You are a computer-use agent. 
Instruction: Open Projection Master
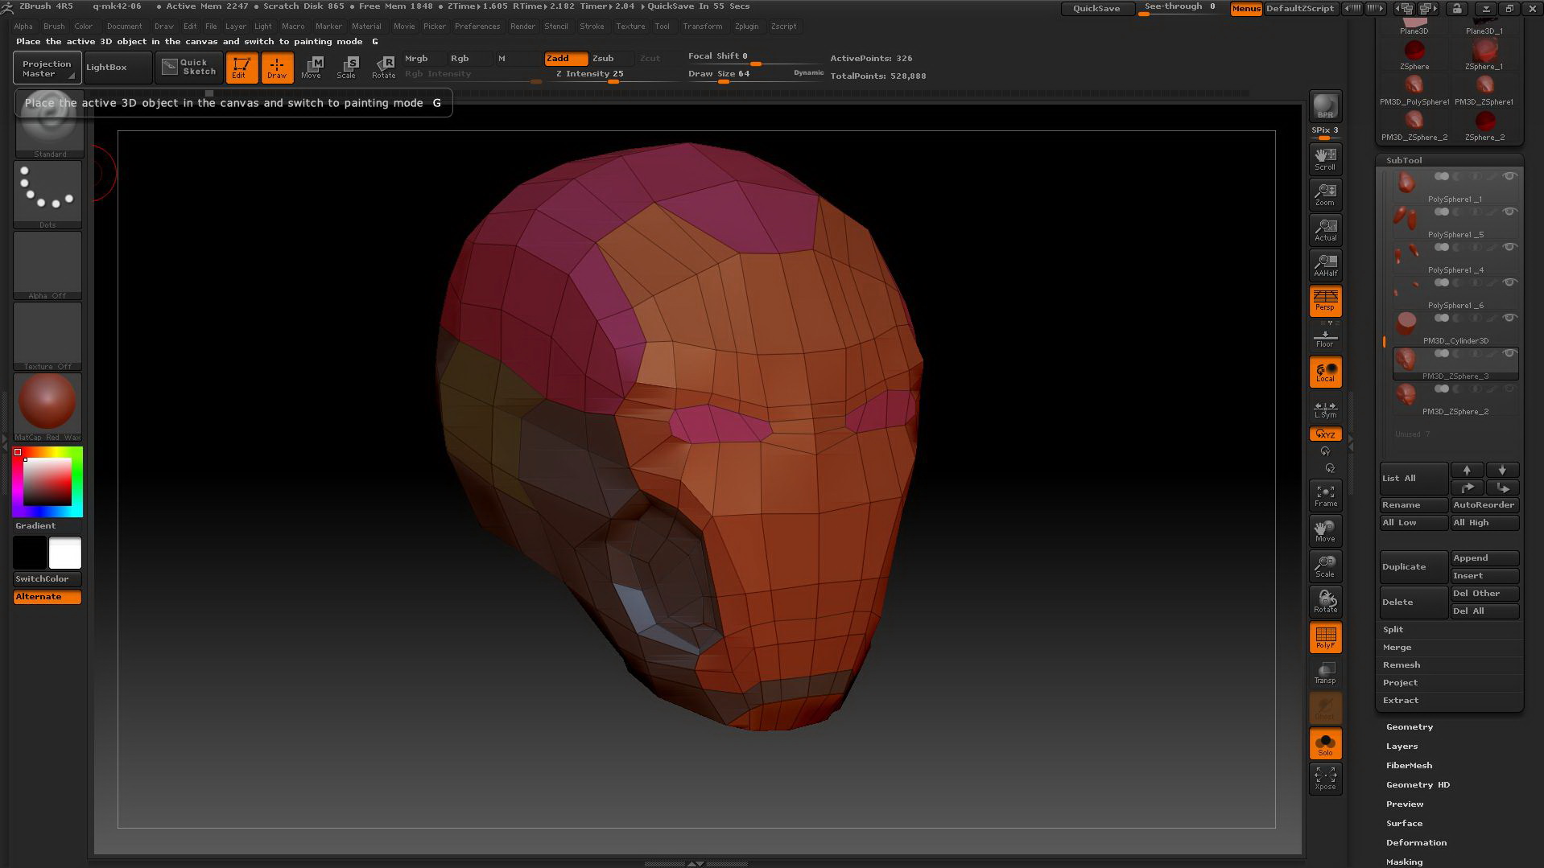47,68
